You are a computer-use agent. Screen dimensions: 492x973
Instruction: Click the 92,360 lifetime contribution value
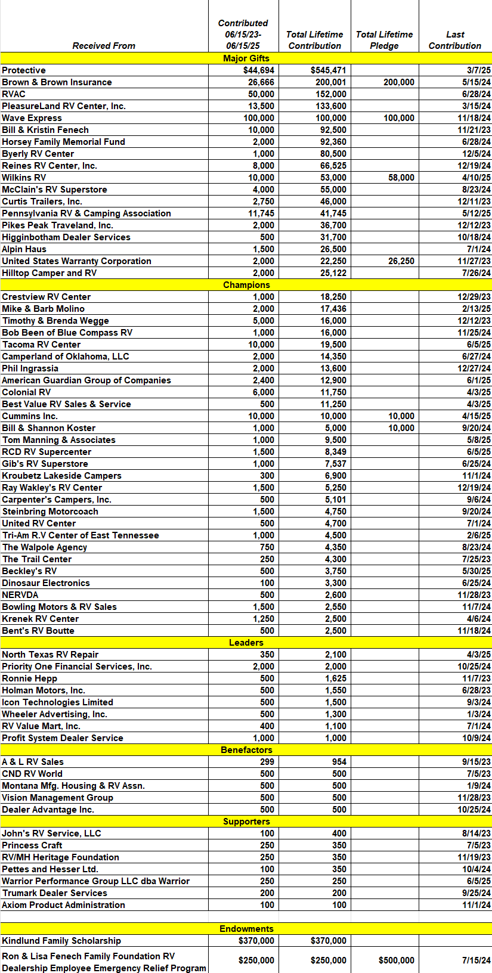(333, 142)
